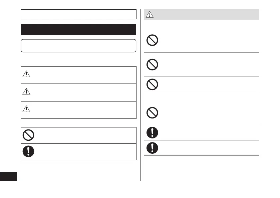280x198 pixels.
Task: Click the warning triangle in the gray header bar
Action: tap(149, 15)
